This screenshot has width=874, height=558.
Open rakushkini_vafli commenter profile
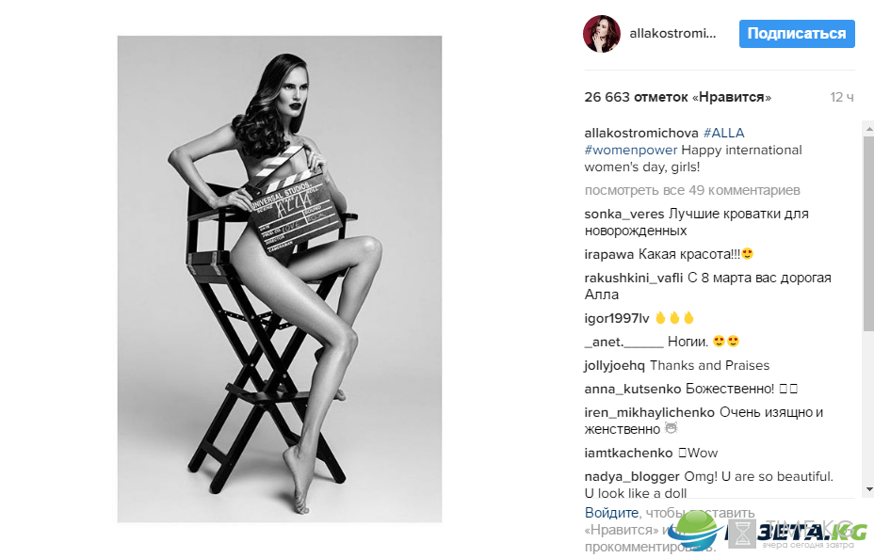pyautogui.click(x=633, y=278)
